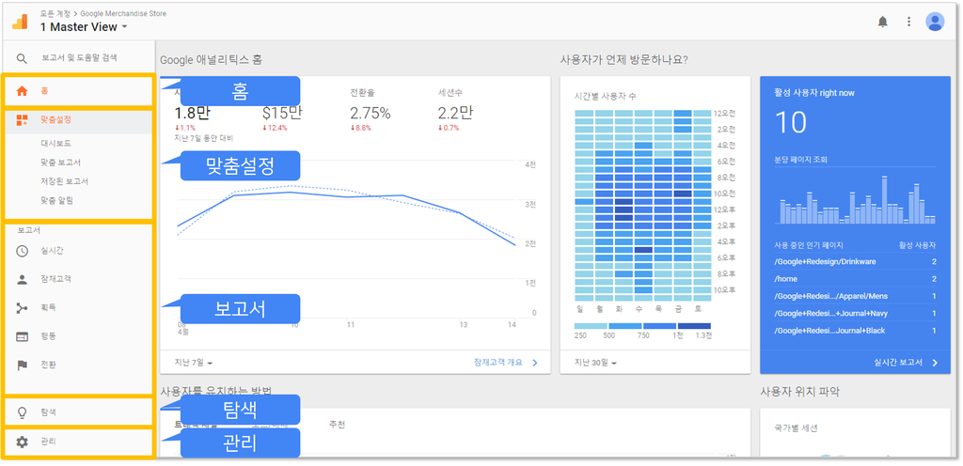Click the Home house icon in the sidebar
963x466 pixels.
pos(23,91)
